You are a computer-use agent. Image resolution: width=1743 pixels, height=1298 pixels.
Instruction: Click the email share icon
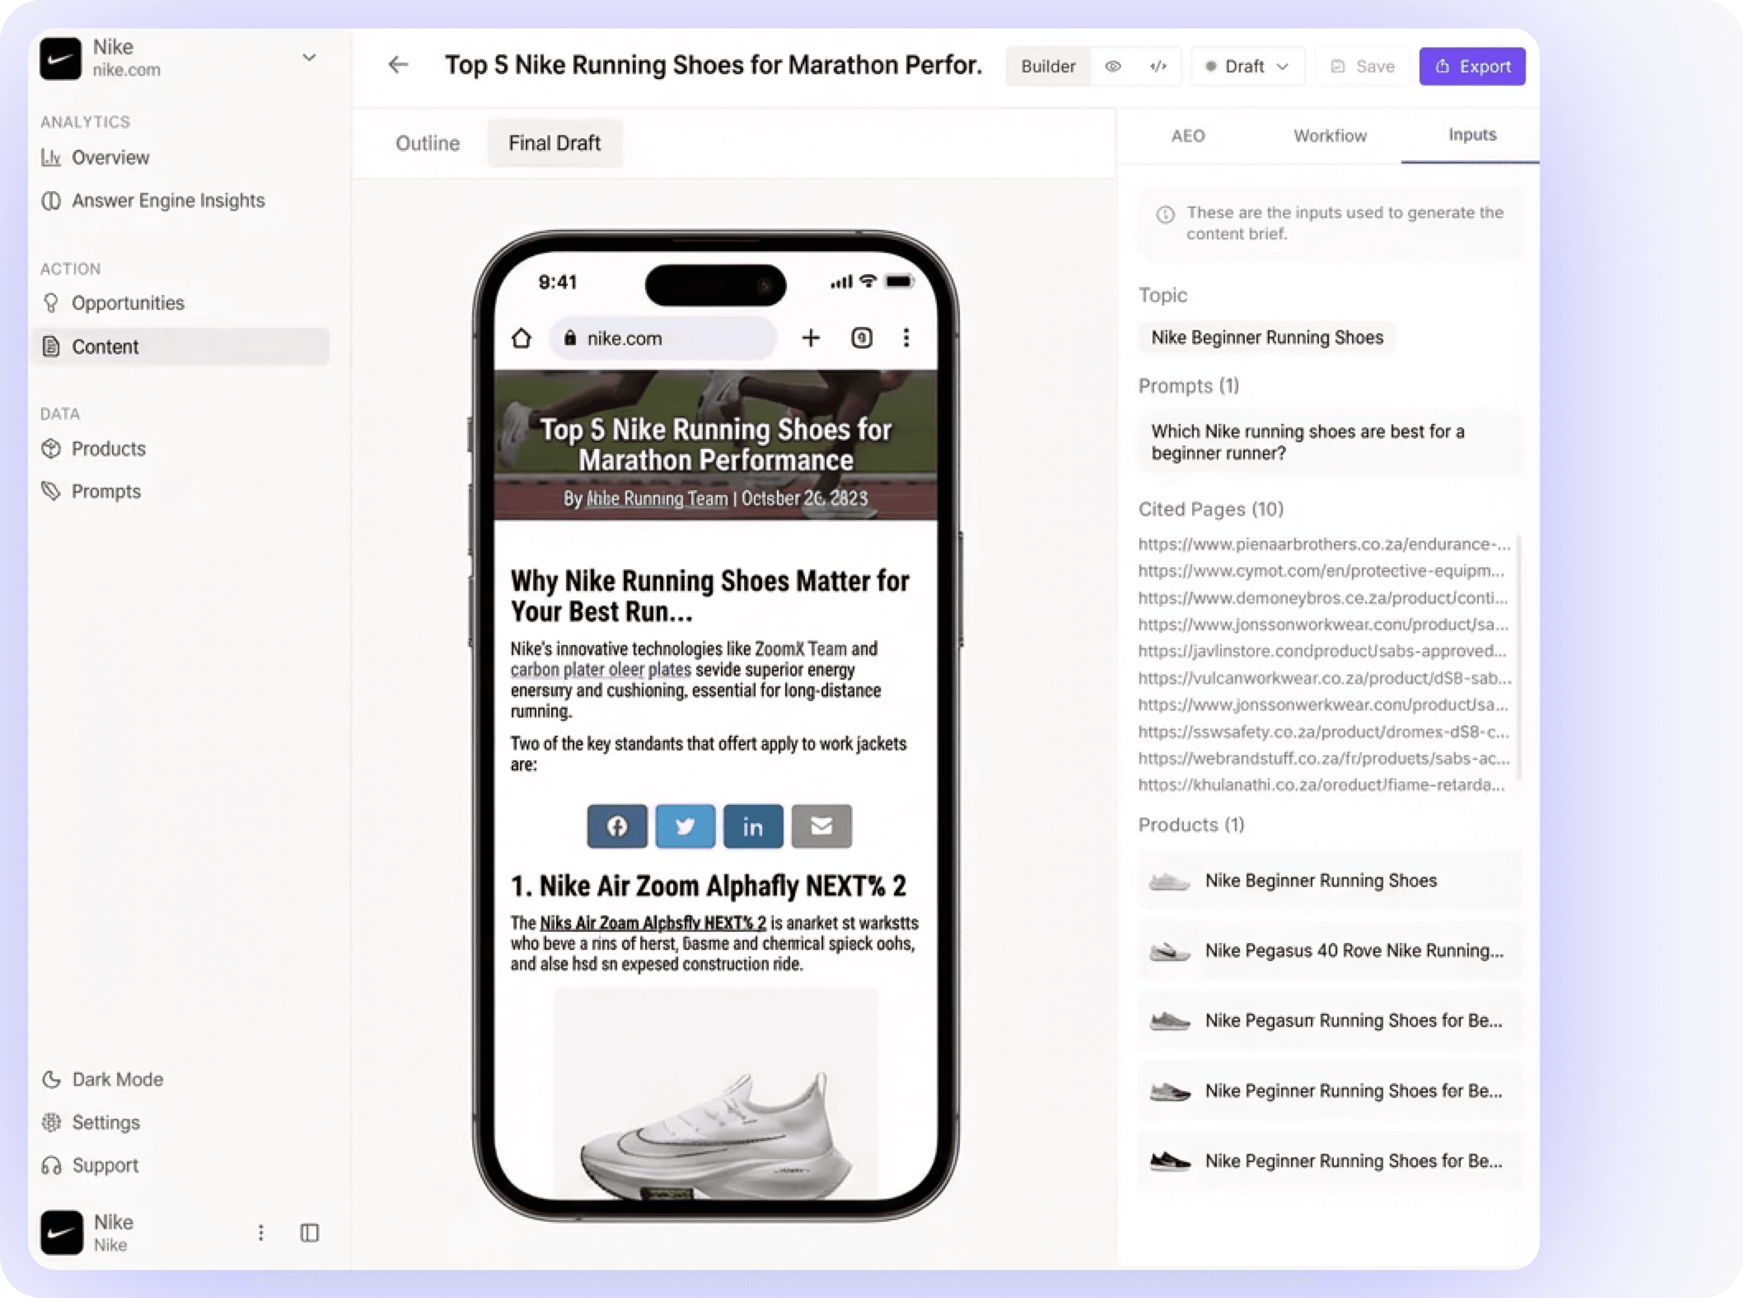[x=821, y=826]
